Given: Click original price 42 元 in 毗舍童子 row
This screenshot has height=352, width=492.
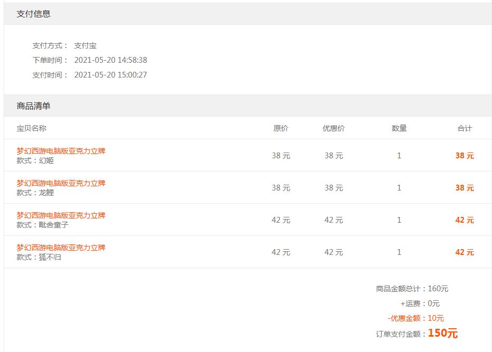Looking at the screenshot, I should 281,220.
